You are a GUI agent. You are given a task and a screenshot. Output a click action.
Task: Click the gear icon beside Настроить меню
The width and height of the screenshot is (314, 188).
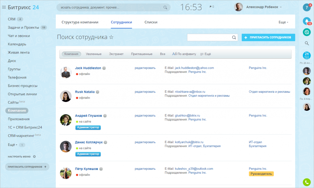[x=34, y=157]
